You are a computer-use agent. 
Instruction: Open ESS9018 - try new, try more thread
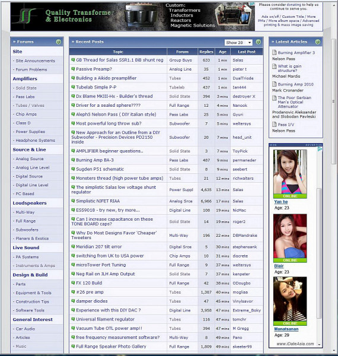[108, 210]
